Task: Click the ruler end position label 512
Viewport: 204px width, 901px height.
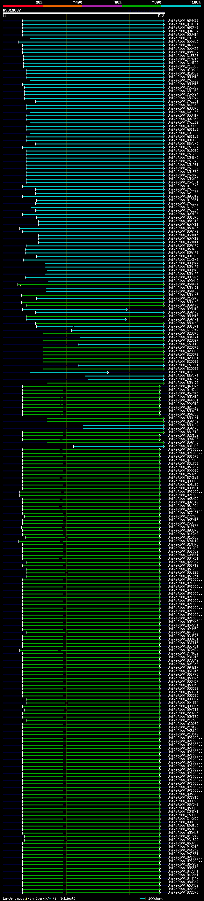Action: coord(161,16)
